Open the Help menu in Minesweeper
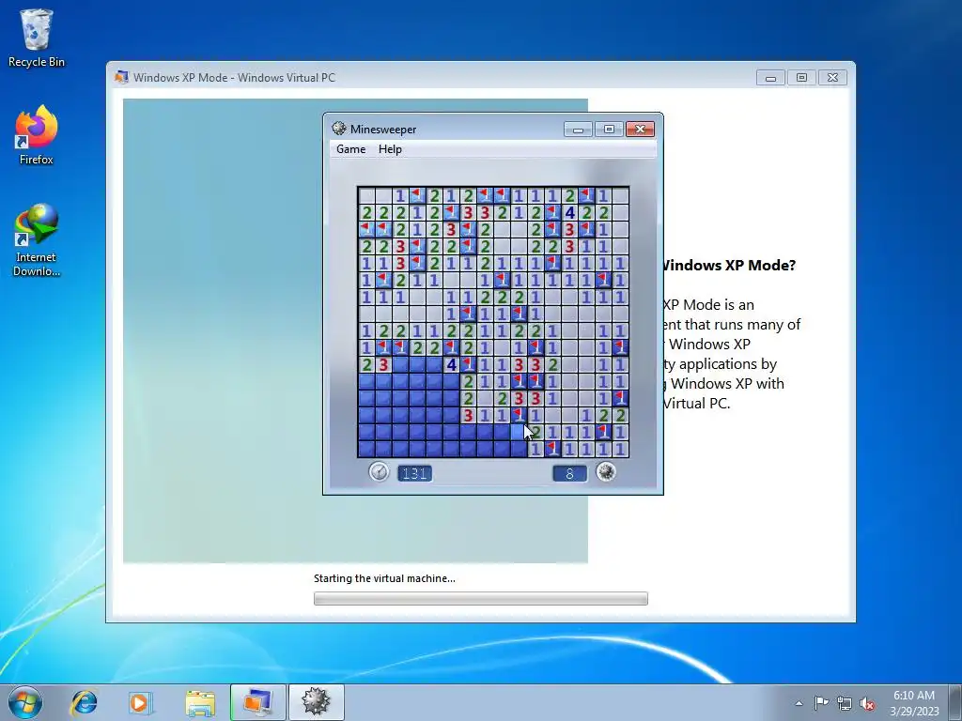962x721 pixels. click(390, 149)
